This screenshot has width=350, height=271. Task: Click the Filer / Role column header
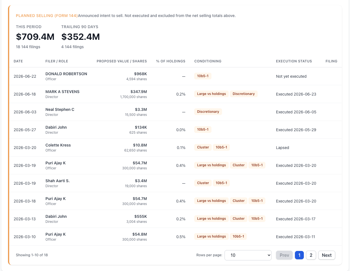[x=57, y=61]
